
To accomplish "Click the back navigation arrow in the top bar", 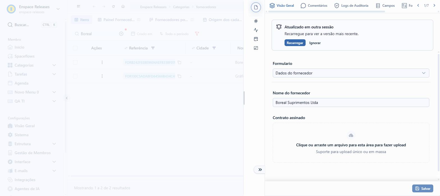I will coord(94,6).
